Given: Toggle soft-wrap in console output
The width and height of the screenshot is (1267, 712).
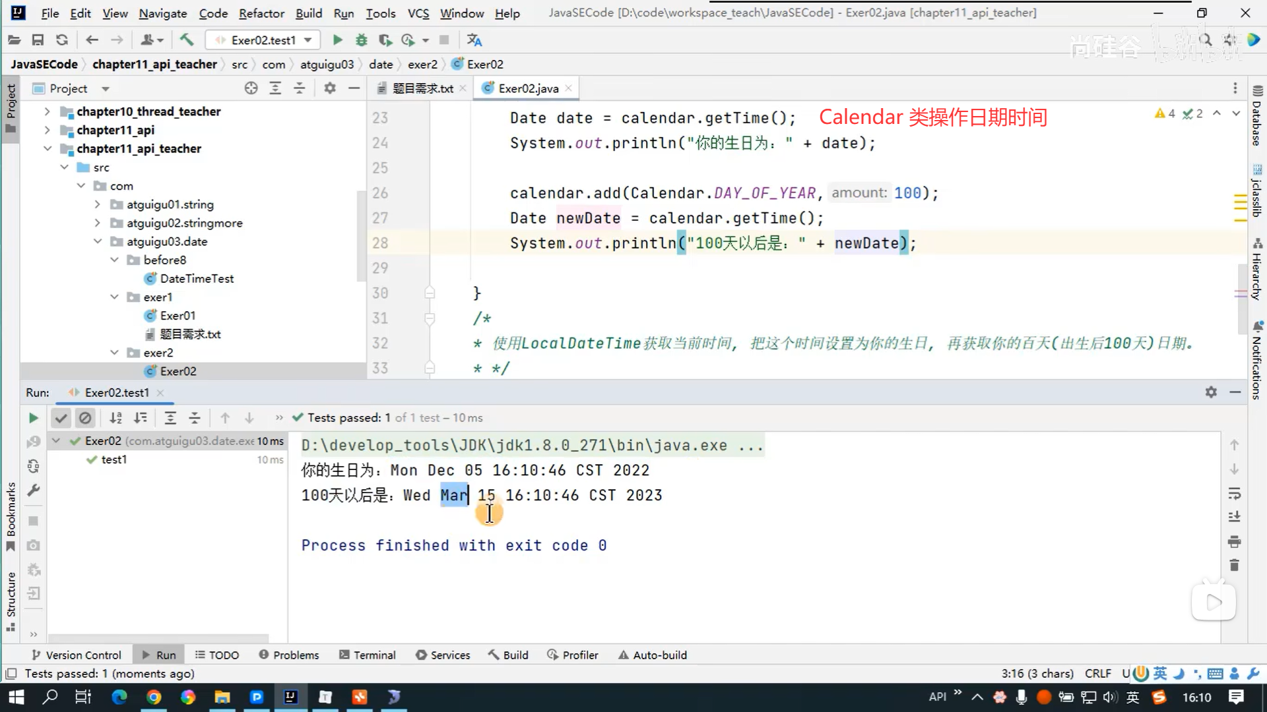Looking at the screenshot, I should pos(1235,494).
